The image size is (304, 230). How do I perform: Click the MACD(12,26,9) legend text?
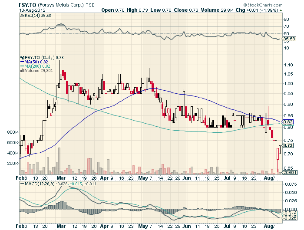tap(40, 184)
